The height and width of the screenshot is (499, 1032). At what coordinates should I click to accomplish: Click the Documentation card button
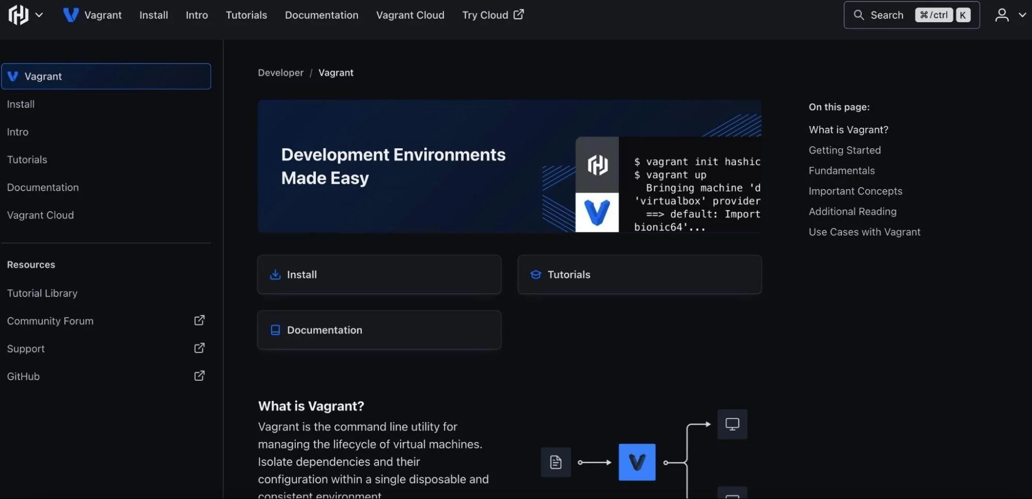tap(379, 330)
